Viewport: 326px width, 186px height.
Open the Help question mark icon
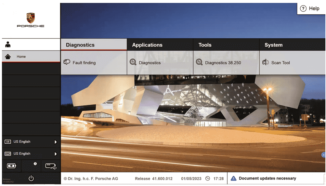tap(303, 8)
